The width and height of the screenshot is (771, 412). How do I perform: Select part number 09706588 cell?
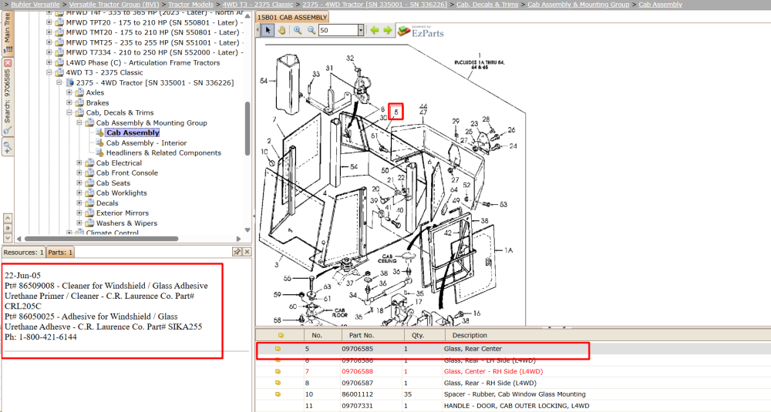[x=357, y=372]
